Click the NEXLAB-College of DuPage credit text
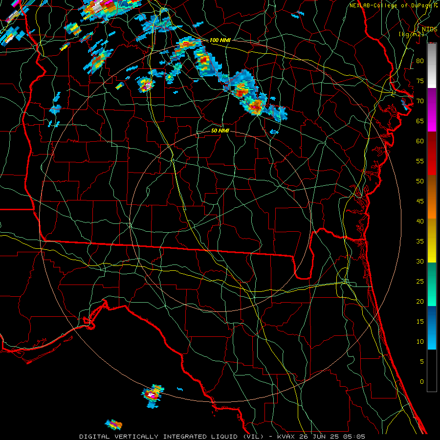 [391, 5]
